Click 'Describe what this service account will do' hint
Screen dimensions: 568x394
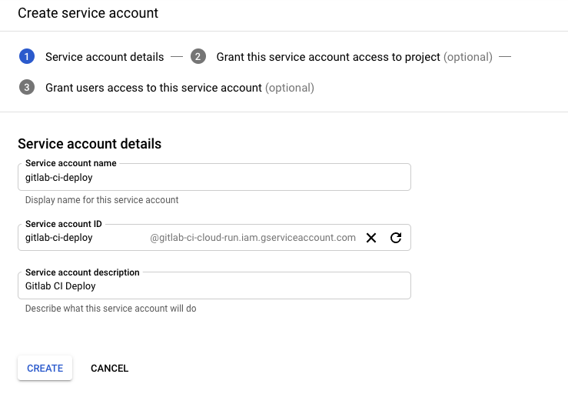(111, 309)
